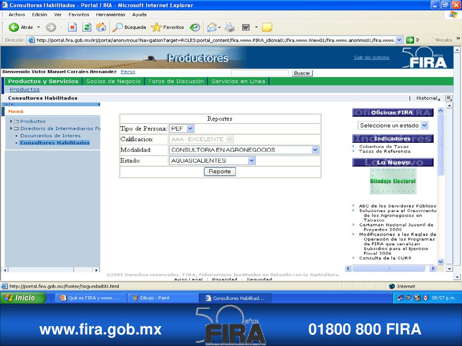Click the FIRA 50 años logo
Screen dimensions: 462x346
pyautogui.click(x=425, y=57)
